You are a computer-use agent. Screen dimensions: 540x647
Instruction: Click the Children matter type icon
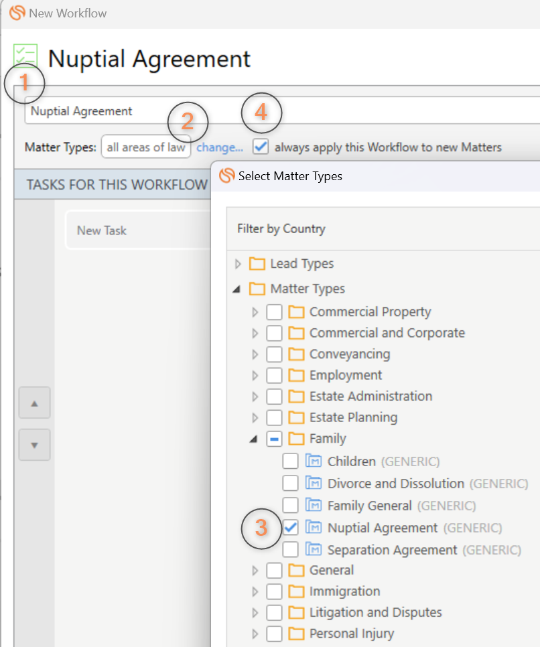click(314, 461)
